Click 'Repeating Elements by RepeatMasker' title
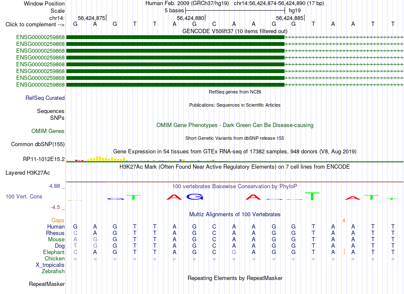This screenshot has height=294, width=404. pos(235,278)
